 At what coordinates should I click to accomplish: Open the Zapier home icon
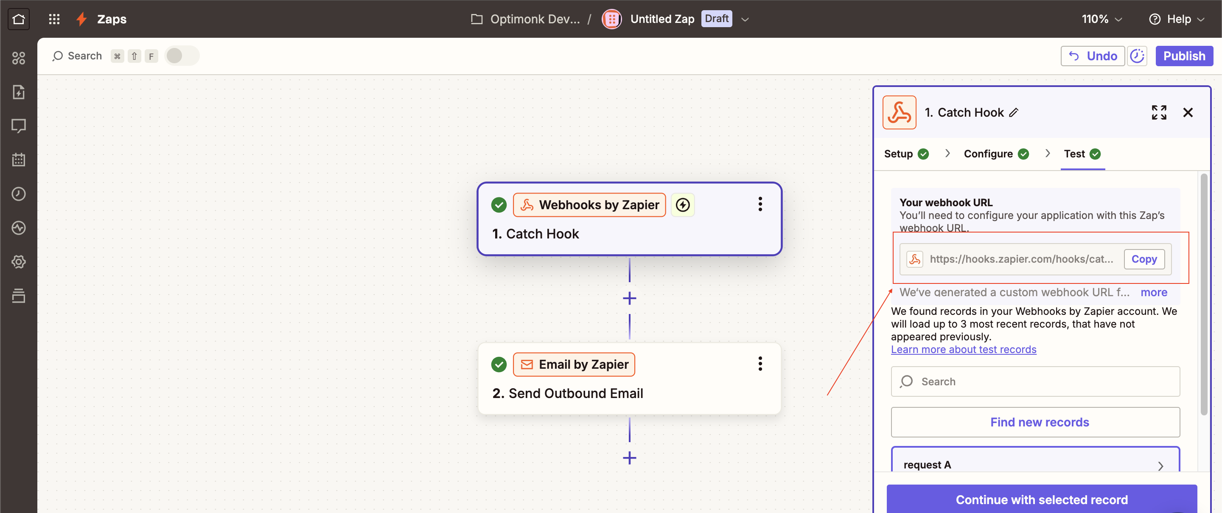pos(19,19)
